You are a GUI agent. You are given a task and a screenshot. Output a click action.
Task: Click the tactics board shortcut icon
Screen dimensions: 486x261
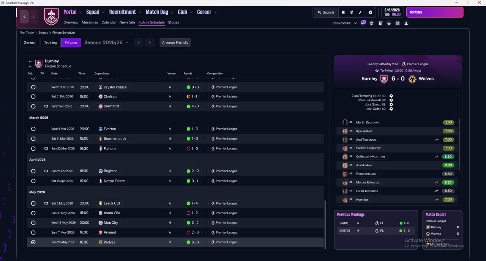pos(380,23)
